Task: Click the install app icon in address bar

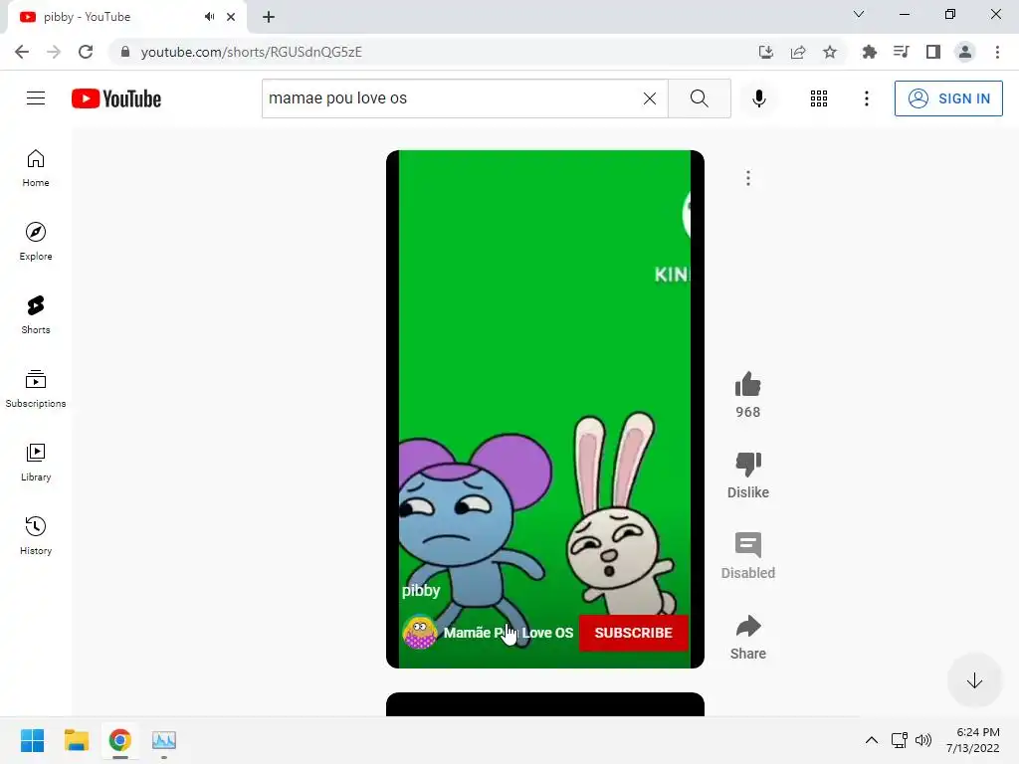Action: [x=765, y=52]
